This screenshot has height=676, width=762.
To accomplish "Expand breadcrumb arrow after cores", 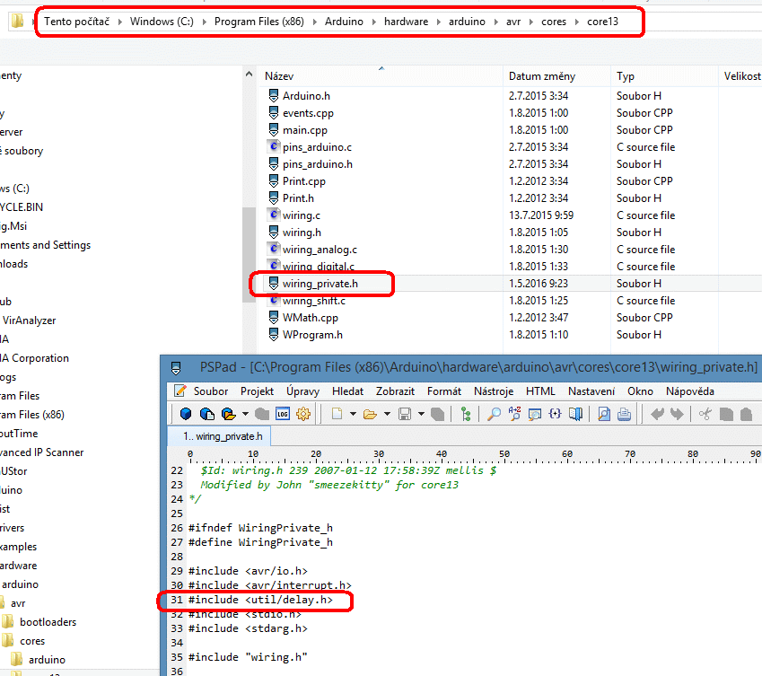I will [x=577, y=22].
